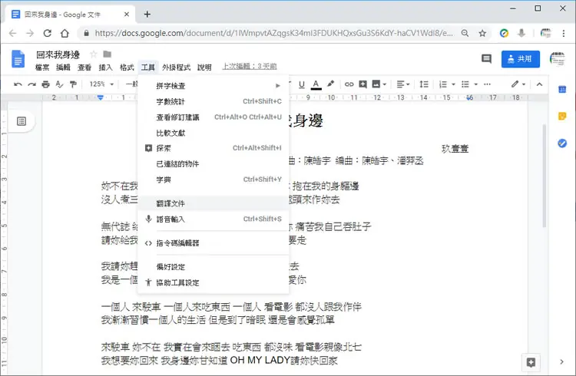Expand the 拼字檢查 submenu arrow
576x376 pixels.
278,85
